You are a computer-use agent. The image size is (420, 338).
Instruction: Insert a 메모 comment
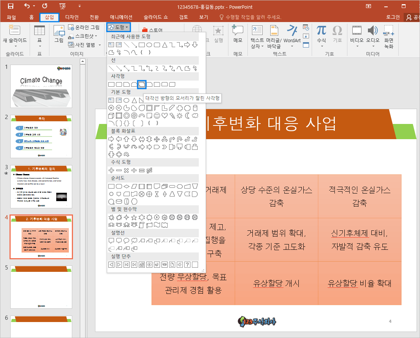238,34
